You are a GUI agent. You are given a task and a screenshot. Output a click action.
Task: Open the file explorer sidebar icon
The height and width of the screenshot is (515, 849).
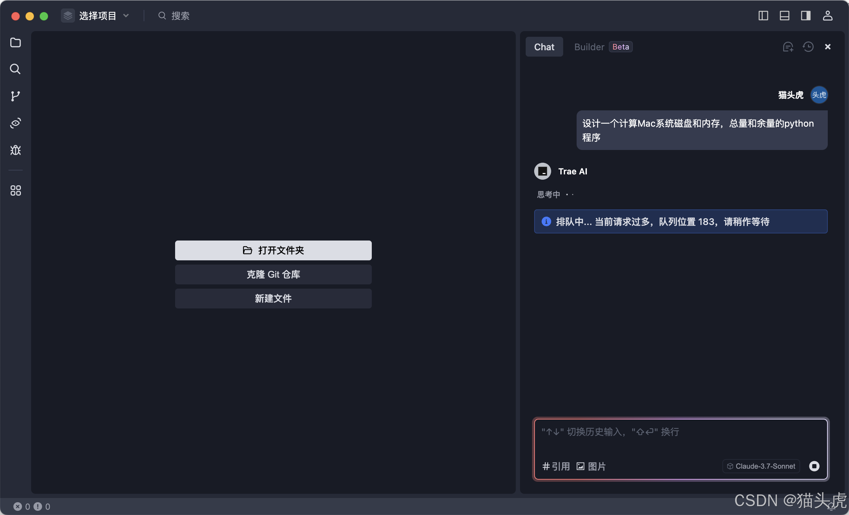(15, 42)
